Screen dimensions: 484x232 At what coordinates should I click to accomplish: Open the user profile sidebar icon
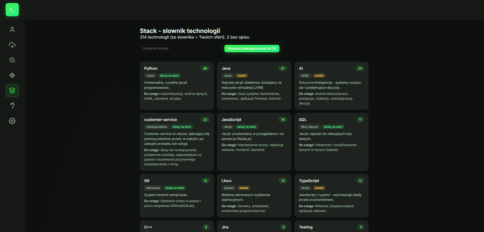pos(12,30)
